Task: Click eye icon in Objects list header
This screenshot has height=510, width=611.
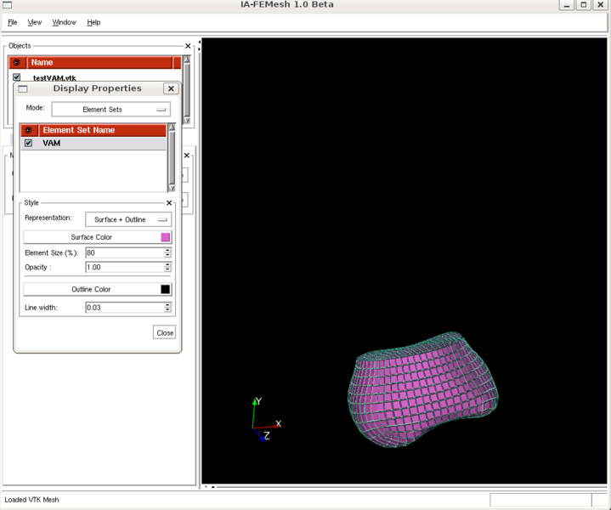Action: point(17,62)
